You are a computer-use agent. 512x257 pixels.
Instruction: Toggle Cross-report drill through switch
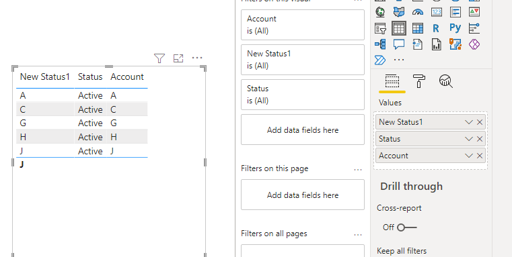point(406,227)
